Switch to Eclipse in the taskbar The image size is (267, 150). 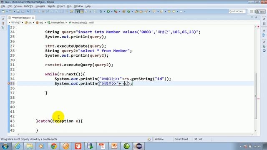coord(139,146)
